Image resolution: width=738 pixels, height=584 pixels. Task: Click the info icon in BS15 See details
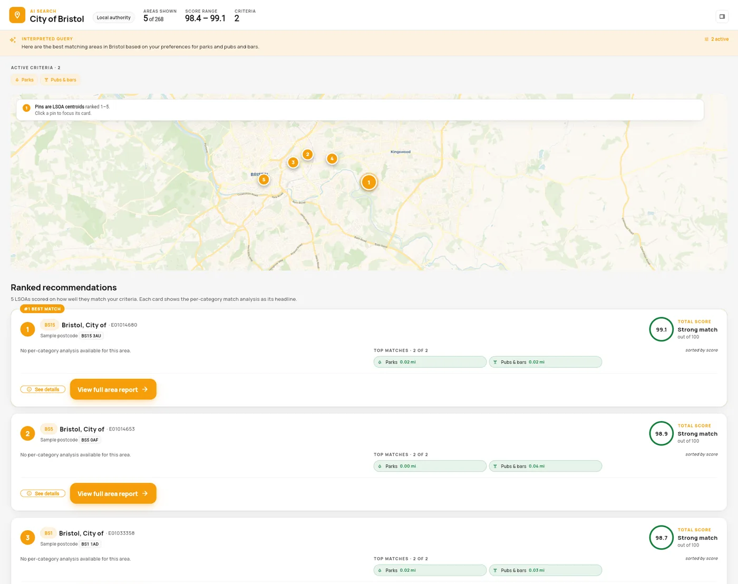point(29,390)
